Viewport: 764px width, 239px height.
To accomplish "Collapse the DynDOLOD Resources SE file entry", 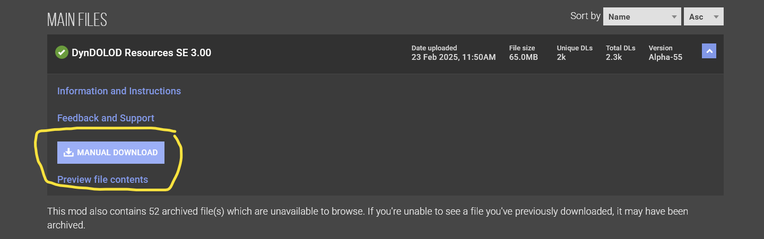I will tap(709, 51).
